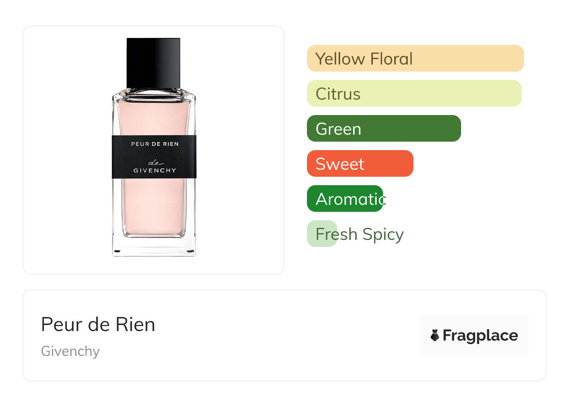
Task: Click the script 'de' on the bottle label
Action: pos(154,162)
